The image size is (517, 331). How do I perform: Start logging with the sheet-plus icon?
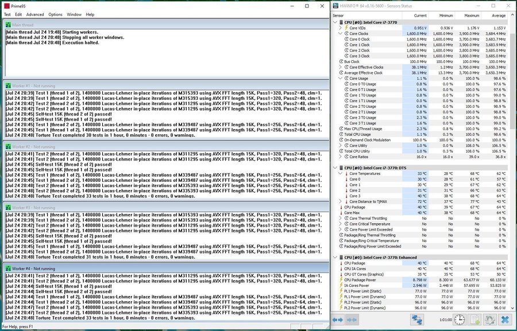point(474,320)
